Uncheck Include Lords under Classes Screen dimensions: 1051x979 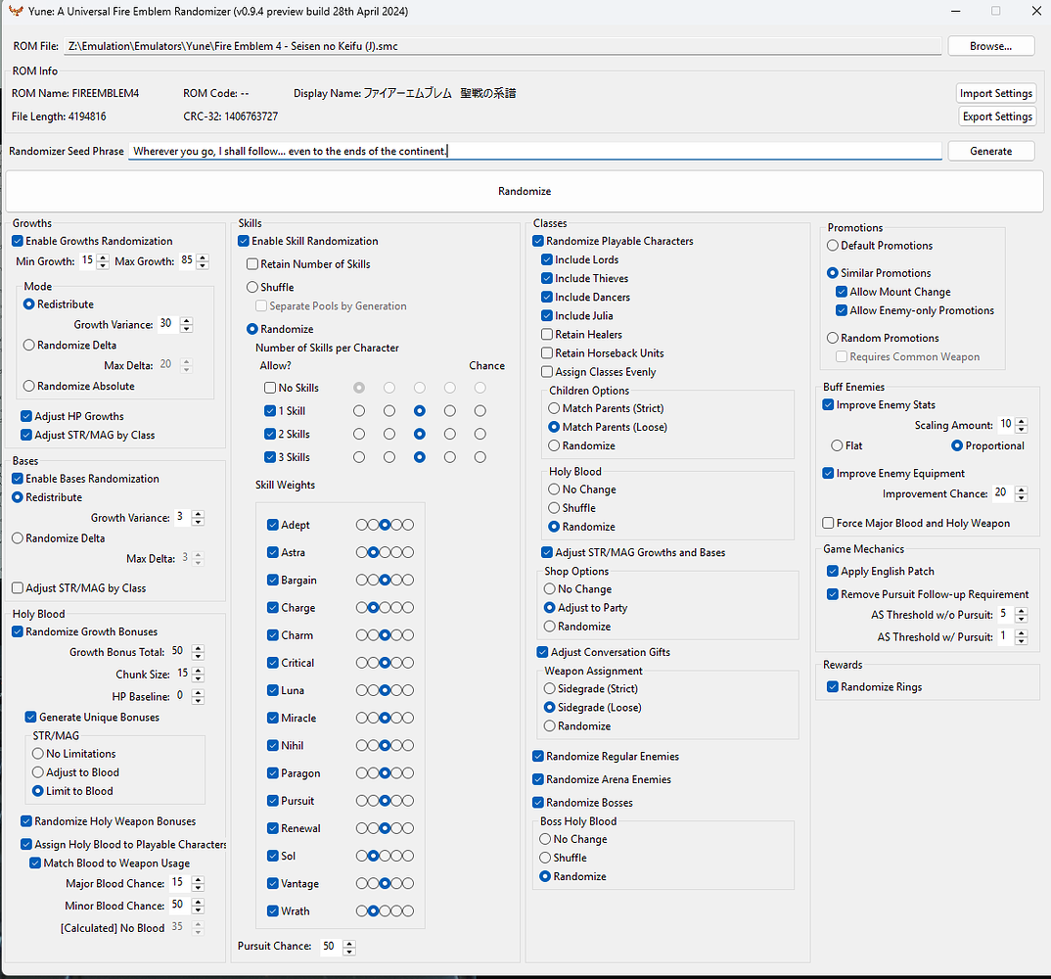pos(547,259)
